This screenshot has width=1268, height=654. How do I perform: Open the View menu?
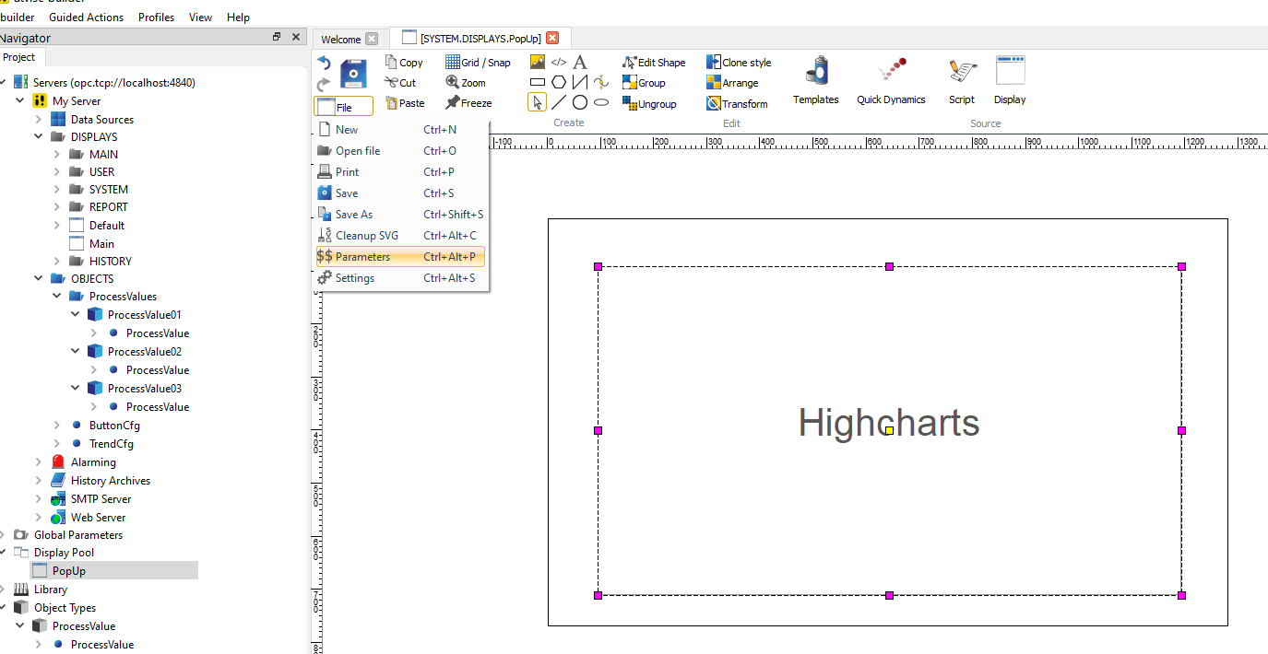tap(200, 18)
